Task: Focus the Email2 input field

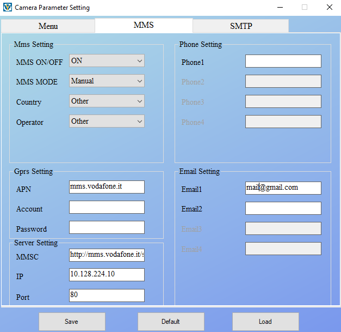Action: (x=283, y=208)
